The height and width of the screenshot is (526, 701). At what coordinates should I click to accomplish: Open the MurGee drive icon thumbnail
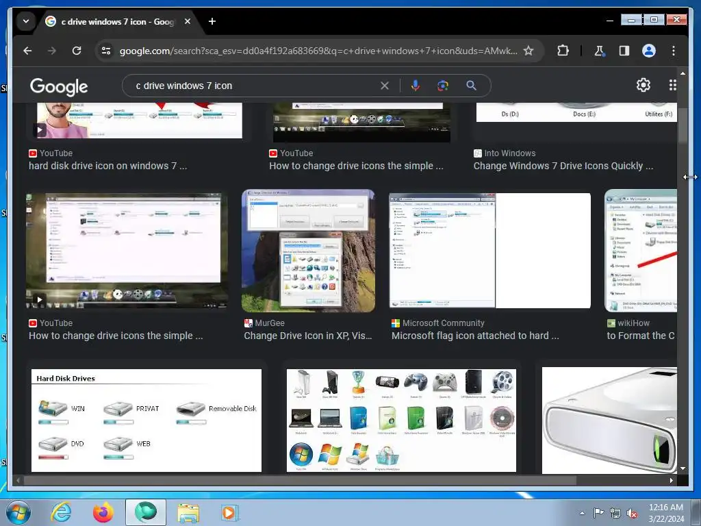(309, 251)
